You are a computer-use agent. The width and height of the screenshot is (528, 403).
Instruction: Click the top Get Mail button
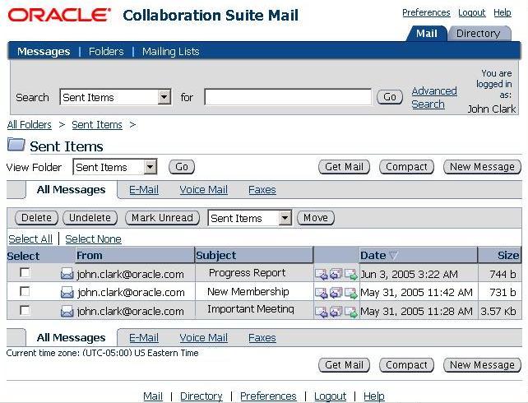pyautogui.click(x=344, y=167)
